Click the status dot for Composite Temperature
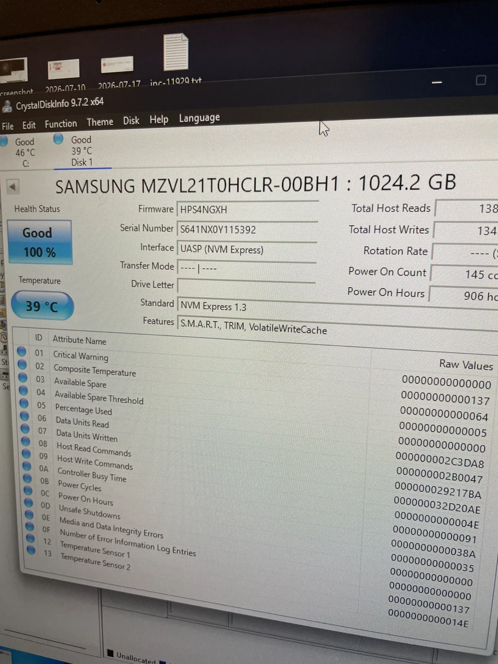The width and height of the screenshot is (498, 664). [x=22, y=364]
